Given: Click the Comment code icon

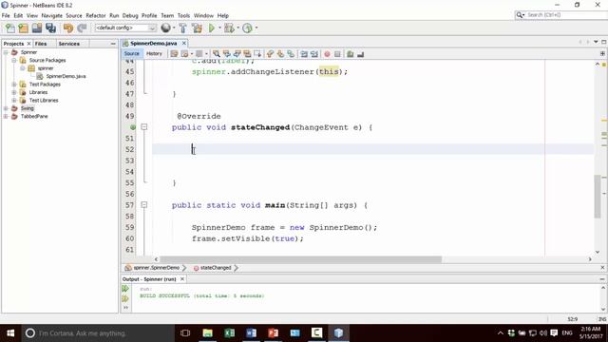Looking at the screenshot, I should click(351, 54).
